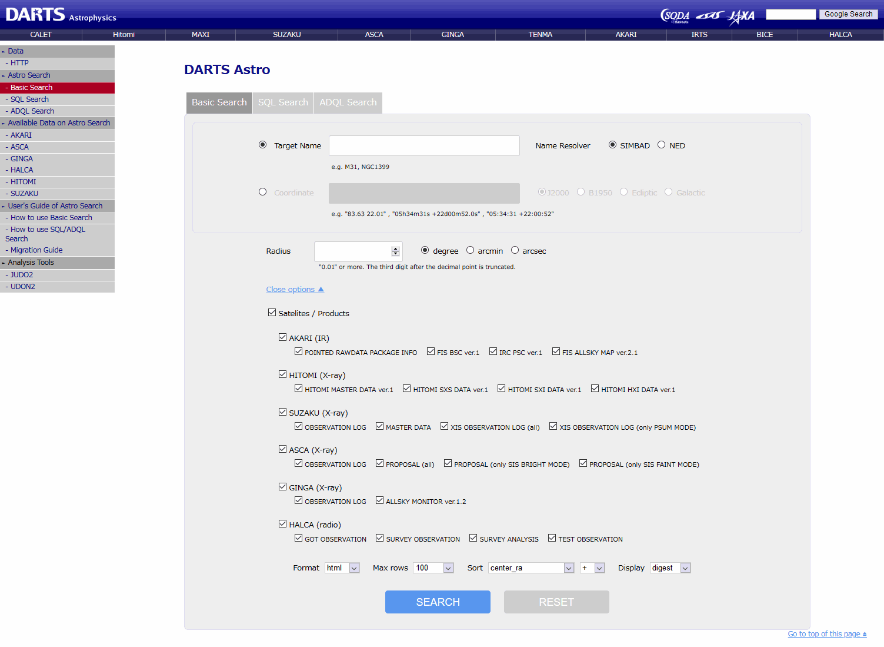884x647 pixels.
Task: Uncheck the AKARI (IR) checkbox
Action: point(283,337)
